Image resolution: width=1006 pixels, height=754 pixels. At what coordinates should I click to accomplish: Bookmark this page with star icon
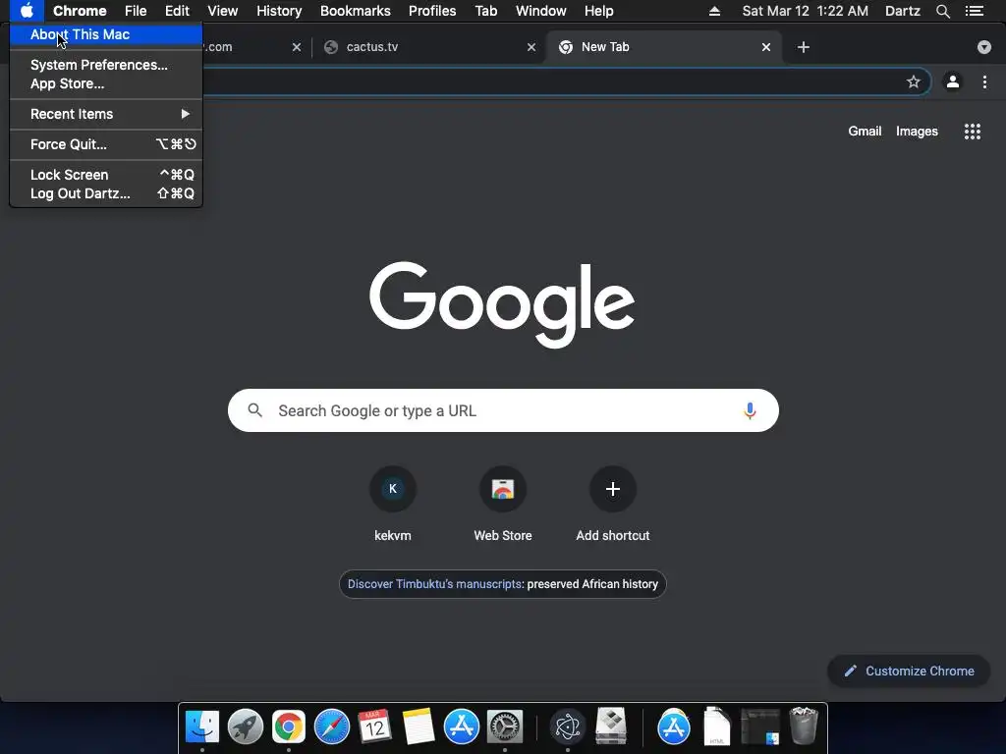(913, 81)
